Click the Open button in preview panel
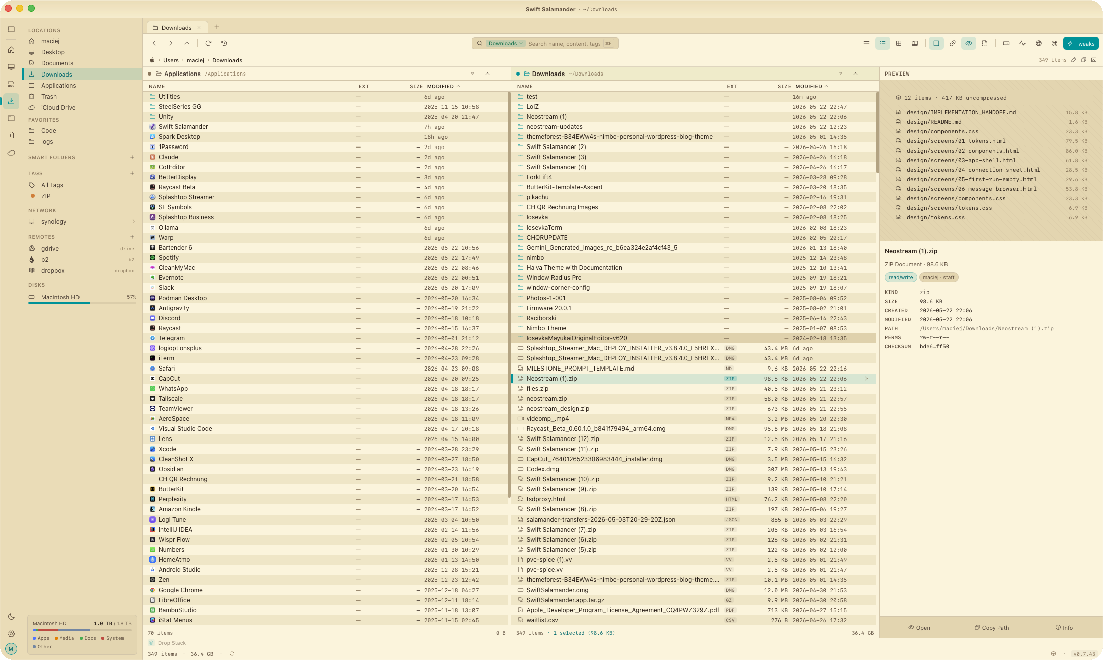 pyautogui.click(x=919, y=628)
